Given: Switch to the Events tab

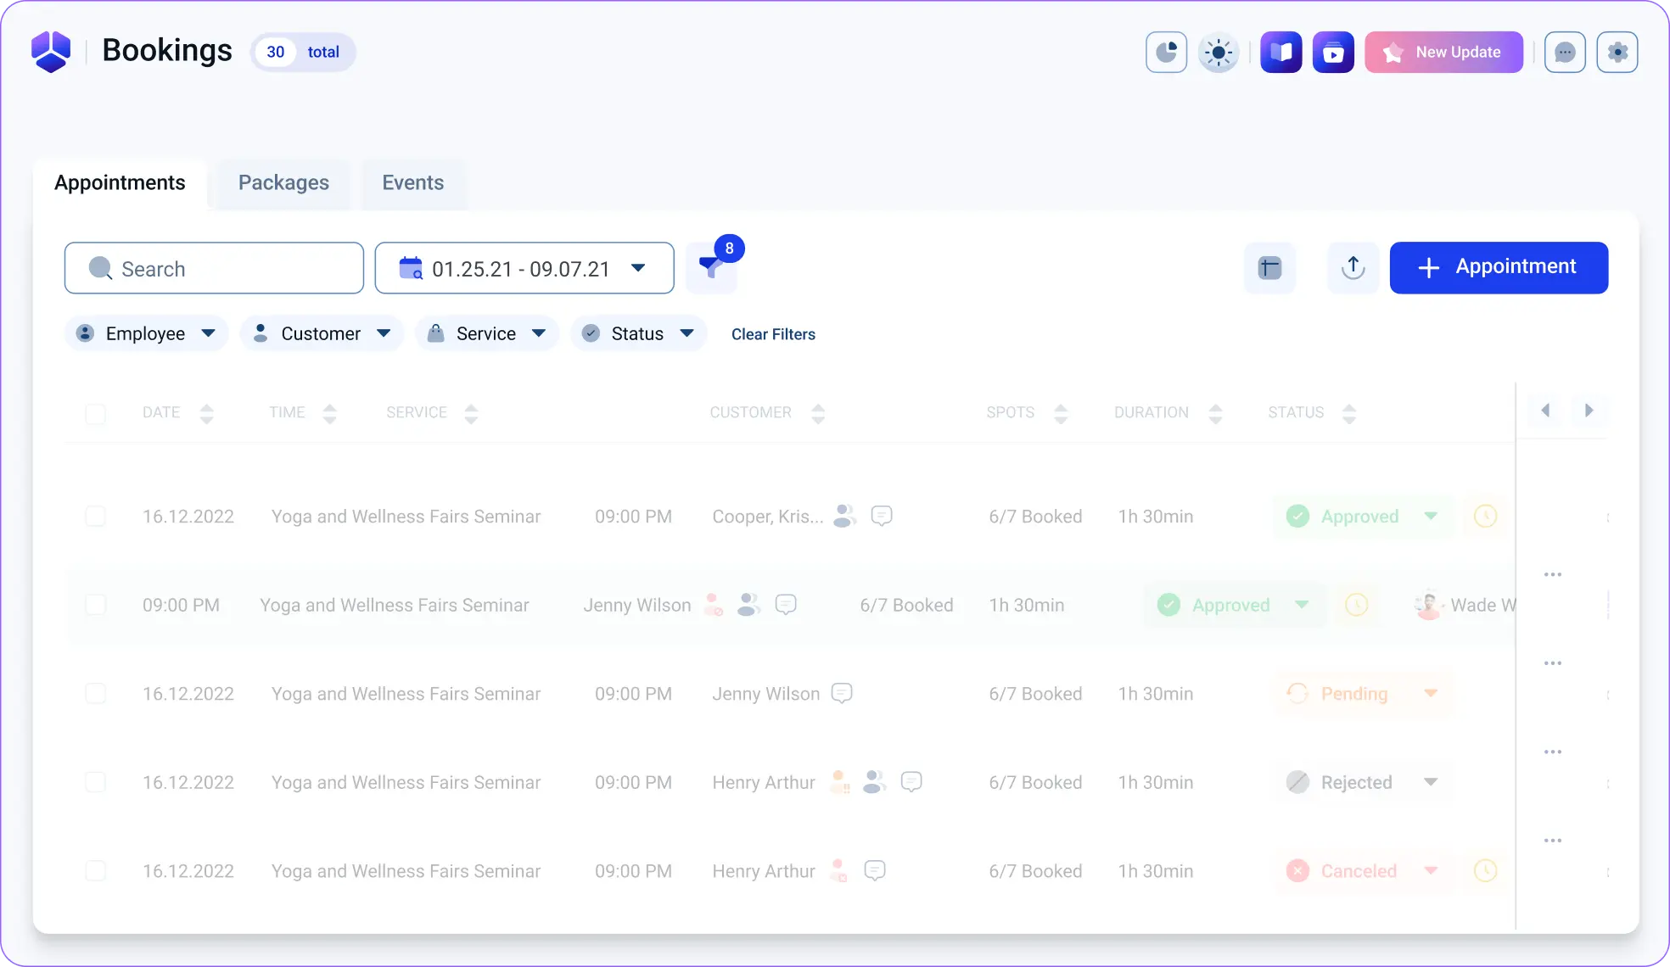Looking at the screenshot, I should coord(412,183).
